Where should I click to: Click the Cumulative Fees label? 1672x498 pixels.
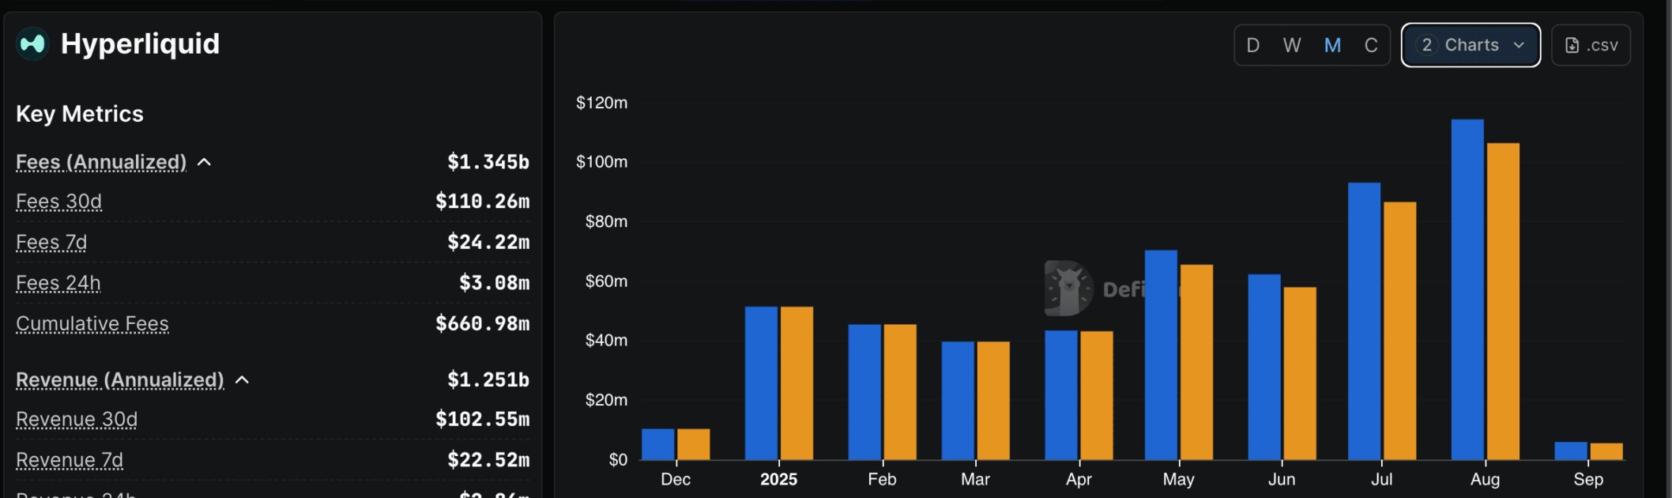pos(92,323)
